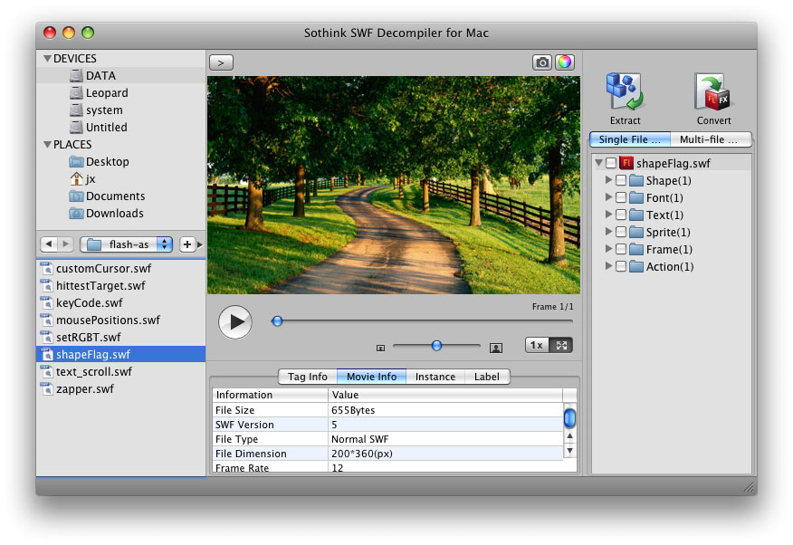793x545 pixels.
Task: Click the 200*360(px) dimension value
Action: (361, 454)
